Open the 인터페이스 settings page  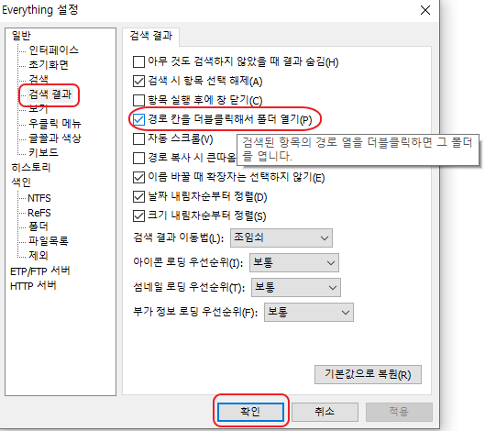click(x=53, y=50)
